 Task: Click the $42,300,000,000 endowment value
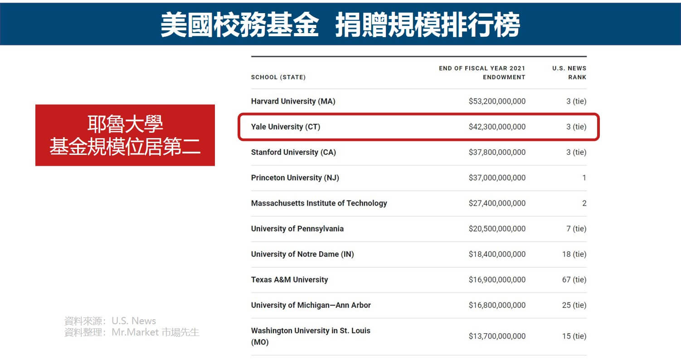[x=497, y=127]
